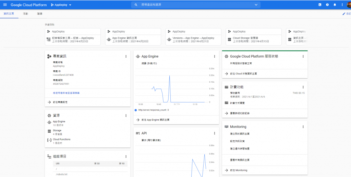Click the storage icon in Cloud Storage 瀏覽器 card
Screen dimensions: 351x177
click(229, 40)
